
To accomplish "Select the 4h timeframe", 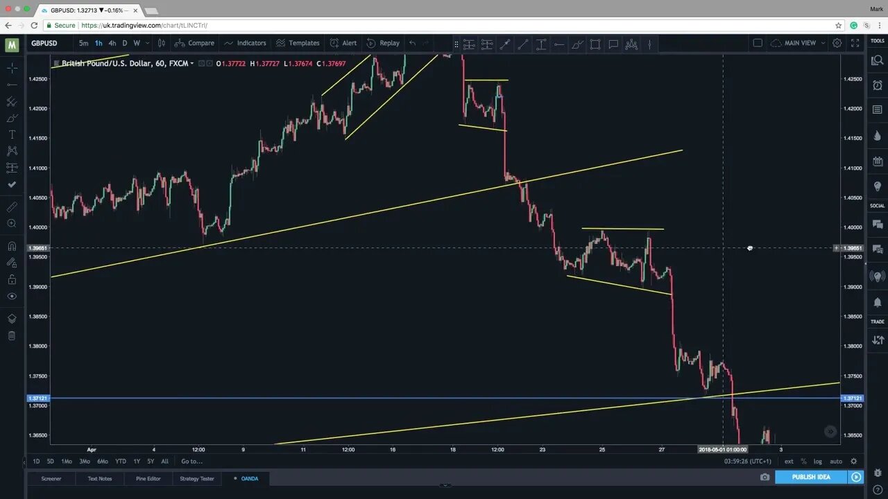I will 112,43.
